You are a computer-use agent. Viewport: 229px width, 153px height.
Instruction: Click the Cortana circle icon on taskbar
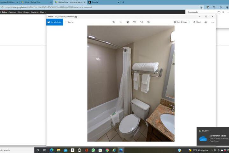(x=38, y=150)
